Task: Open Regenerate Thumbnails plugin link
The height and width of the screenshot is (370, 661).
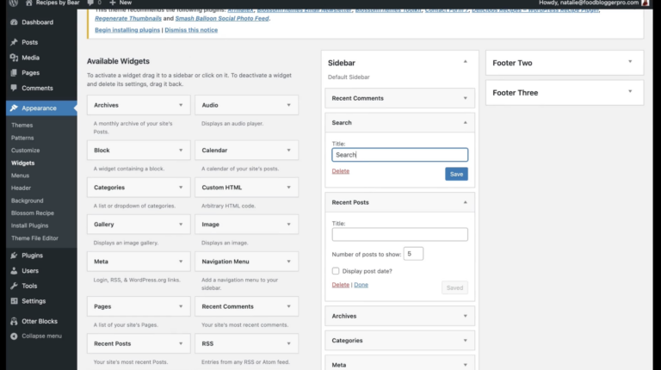Action: [x=128, y=18]
